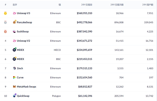
Task: Open the MetaMask Swaps name link
Action: tap(26, 87)
